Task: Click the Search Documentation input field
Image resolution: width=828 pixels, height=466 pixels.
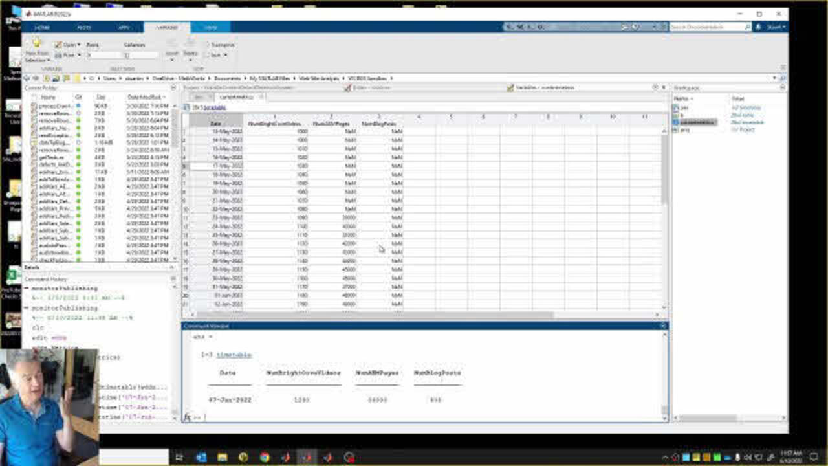Action: click(x=706, y=27)
